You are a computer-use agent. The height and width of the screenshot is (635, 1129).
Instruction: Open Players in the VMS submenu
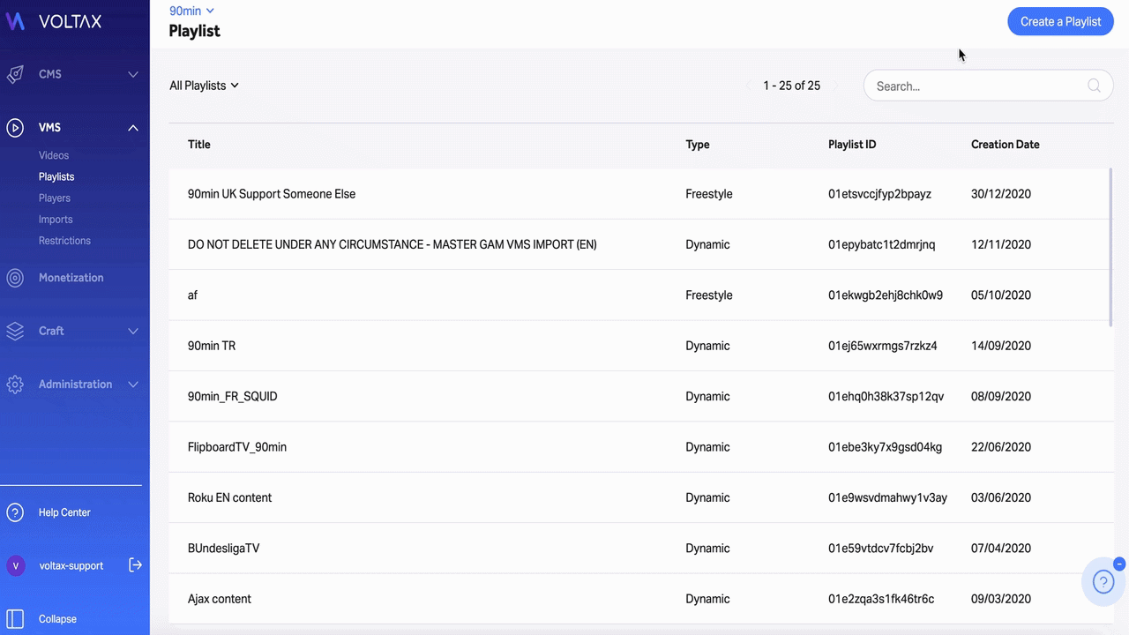pyautogui.click(x=55, y=198)
